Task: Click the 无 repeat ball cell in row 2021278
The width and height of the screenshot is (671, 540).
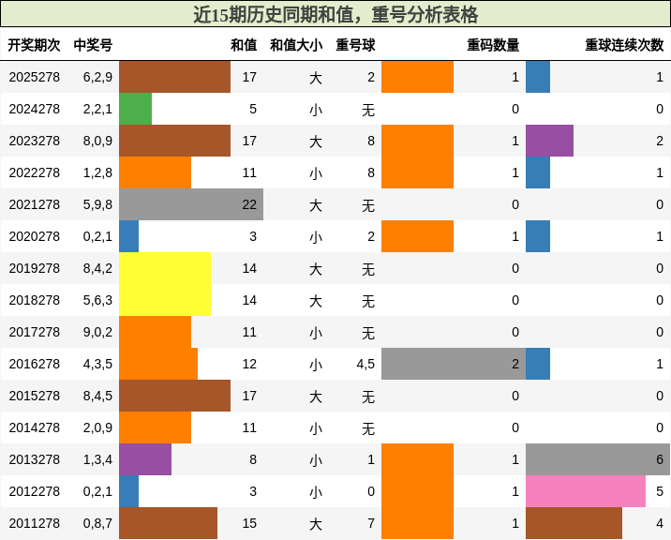Action: [368, 205]
